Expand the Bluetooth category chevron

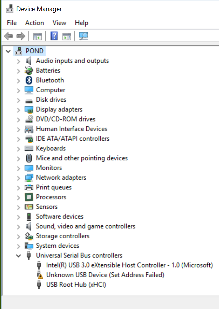(18, 81)
